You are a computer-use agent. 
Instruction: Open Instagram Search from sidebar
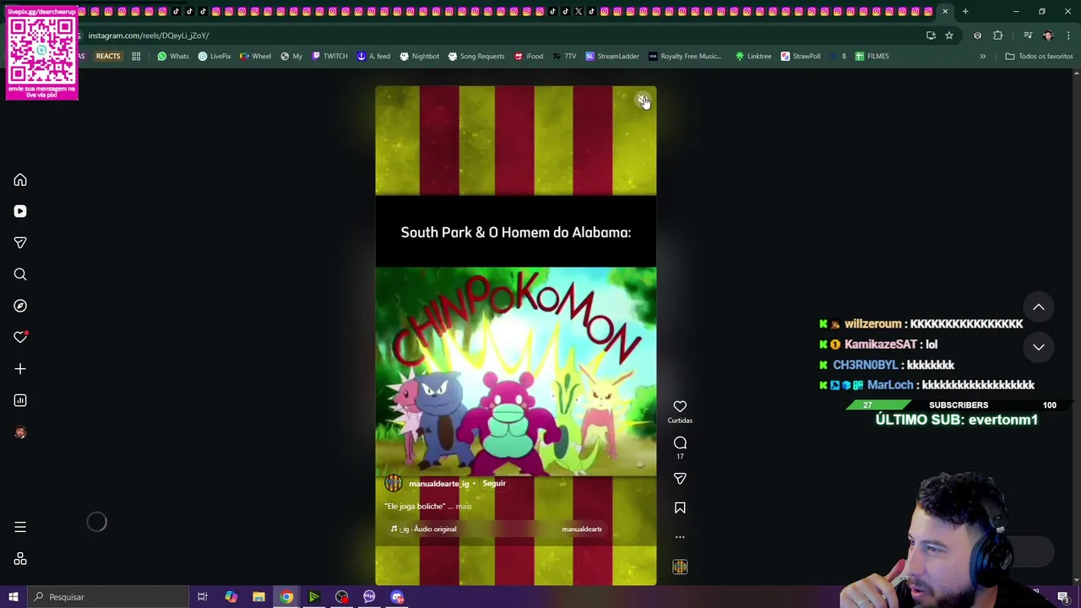pos(20,274)
